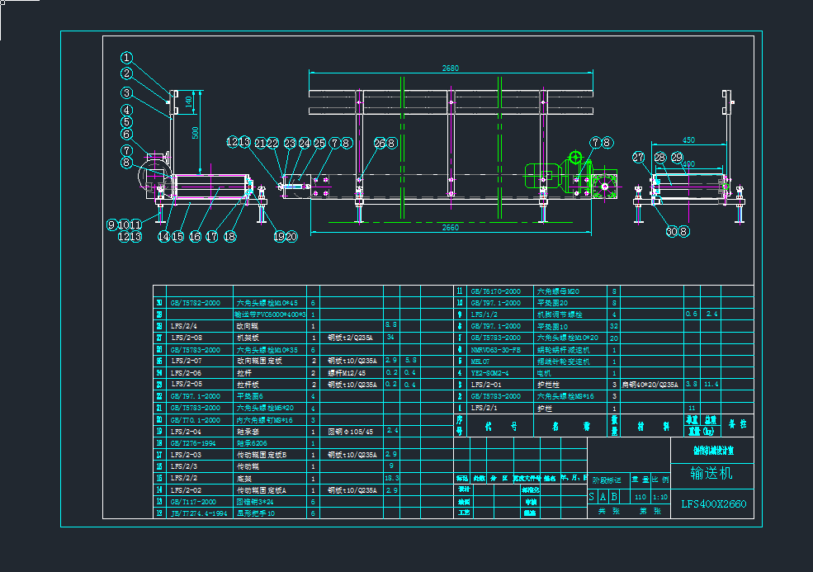Select part balloon number 6
The image size is (813, 572).
126,134
